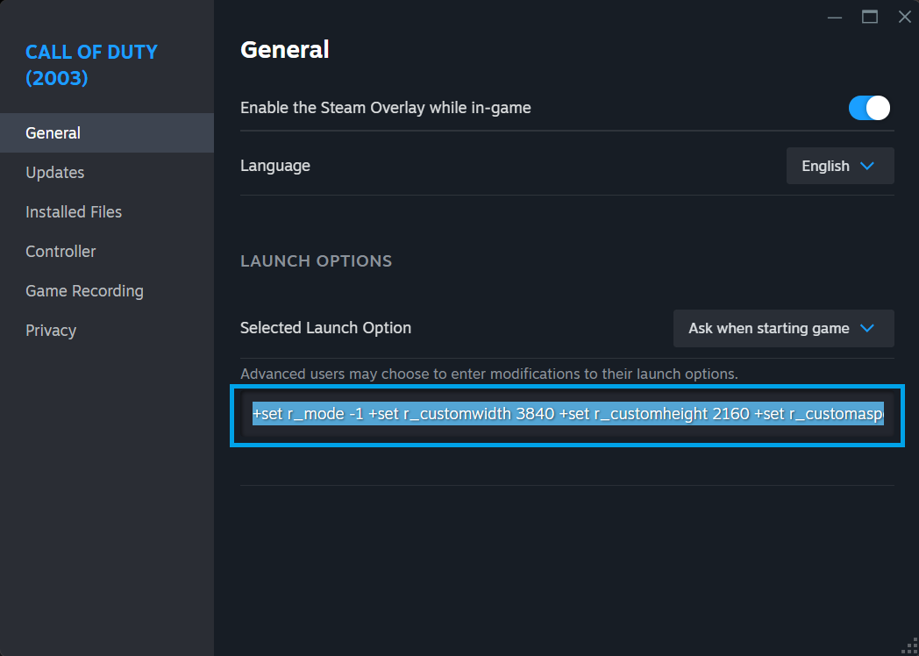The image size is (919, 656).
Task: Open the Controller settings page
Action: coord(61,252)
